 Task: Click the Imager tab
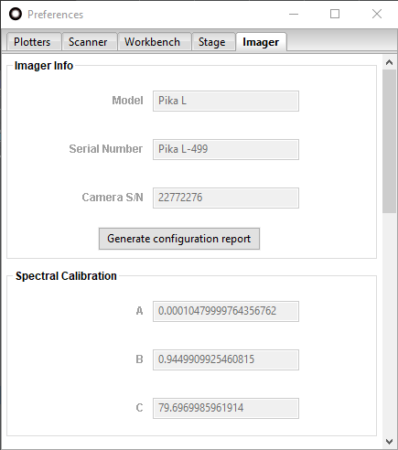261,41
